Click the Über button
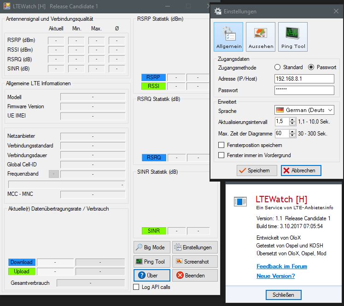 [x=152, y=275]
